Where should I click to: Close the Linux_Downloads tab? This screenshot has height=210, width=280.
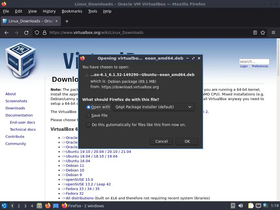point(57,21)
